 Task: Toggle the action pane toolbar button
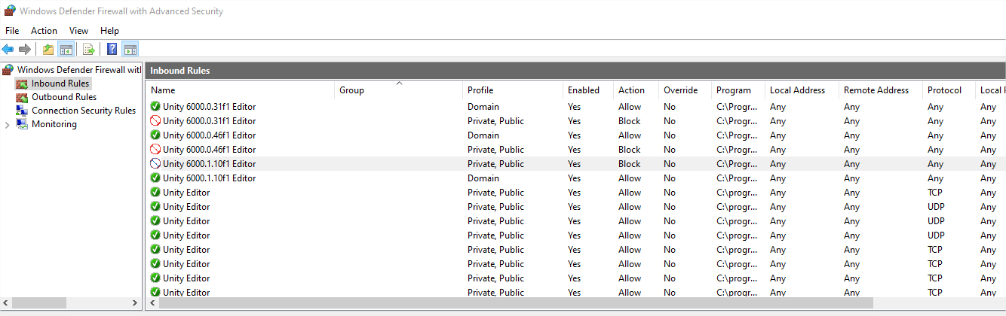click(130, 50)
